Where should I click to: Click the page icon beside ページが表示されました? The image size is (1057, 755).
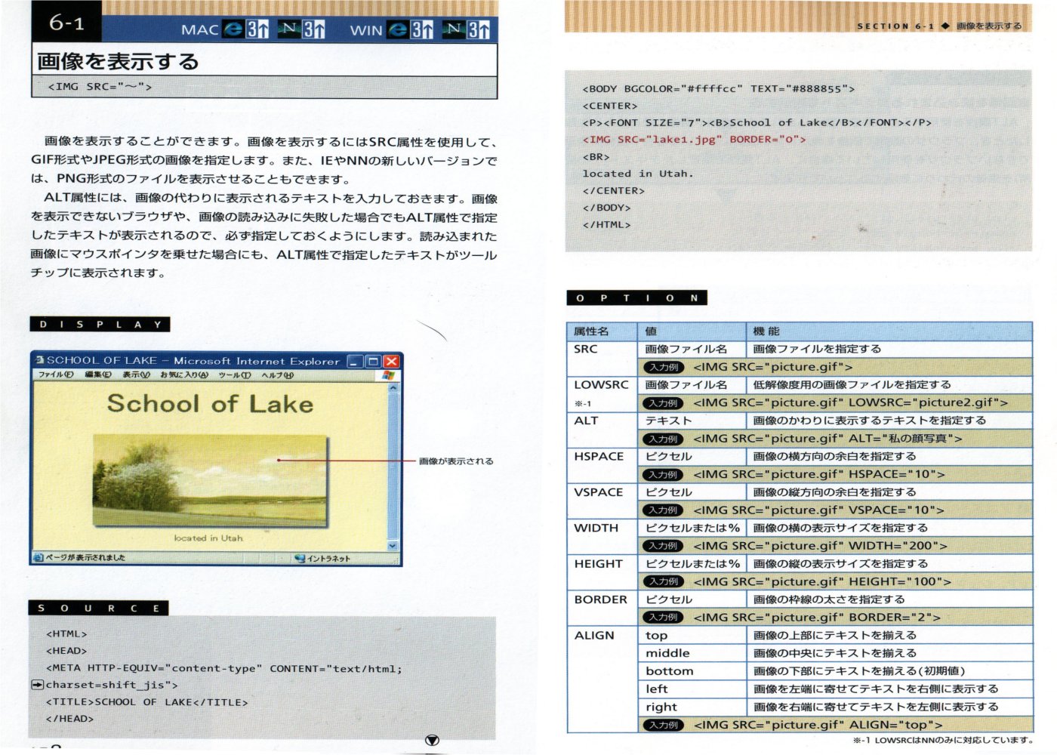tap(38, 558)
